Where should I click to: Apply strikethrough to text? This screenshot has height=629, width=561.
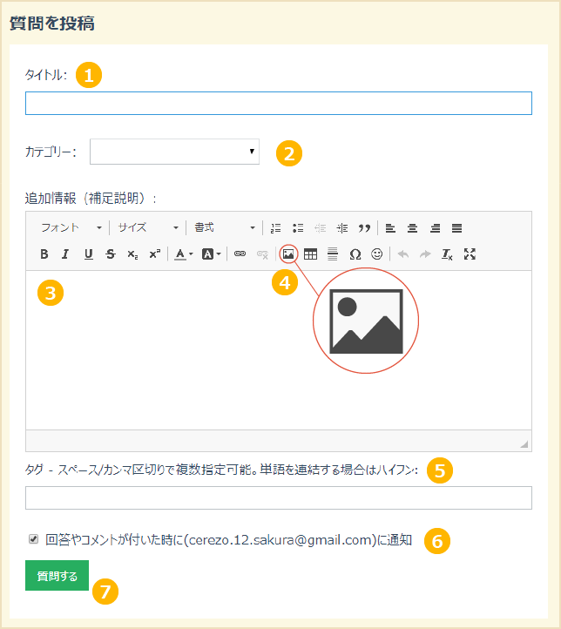click(x=110, y=254)
